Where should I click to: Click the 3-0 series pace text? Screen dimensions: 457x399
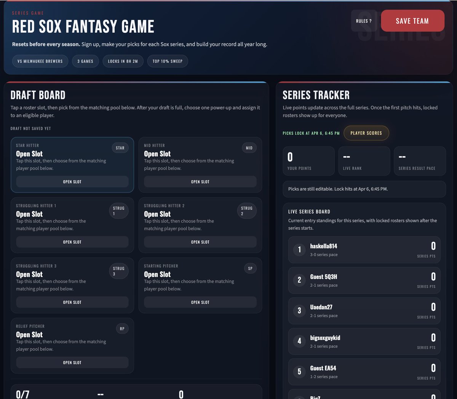[x=324, y=255]
